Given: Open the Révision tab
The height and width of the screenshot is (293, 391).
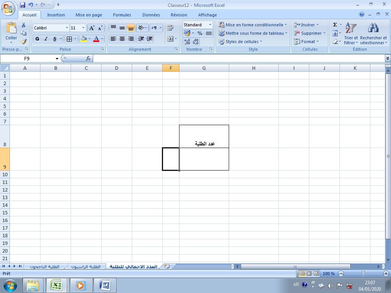Looking at the screenshot, I should click(x=179, y=15).
